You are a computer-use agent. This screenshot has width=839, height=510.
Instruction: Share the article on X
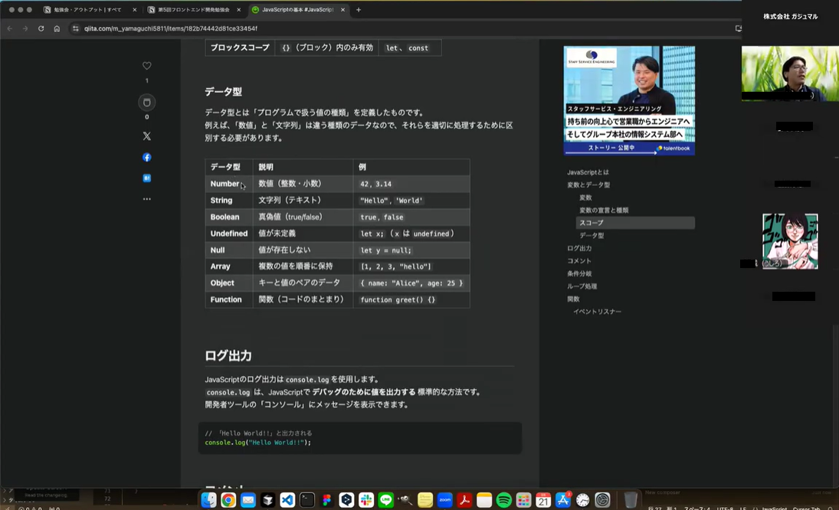click(x=146, y=136)
